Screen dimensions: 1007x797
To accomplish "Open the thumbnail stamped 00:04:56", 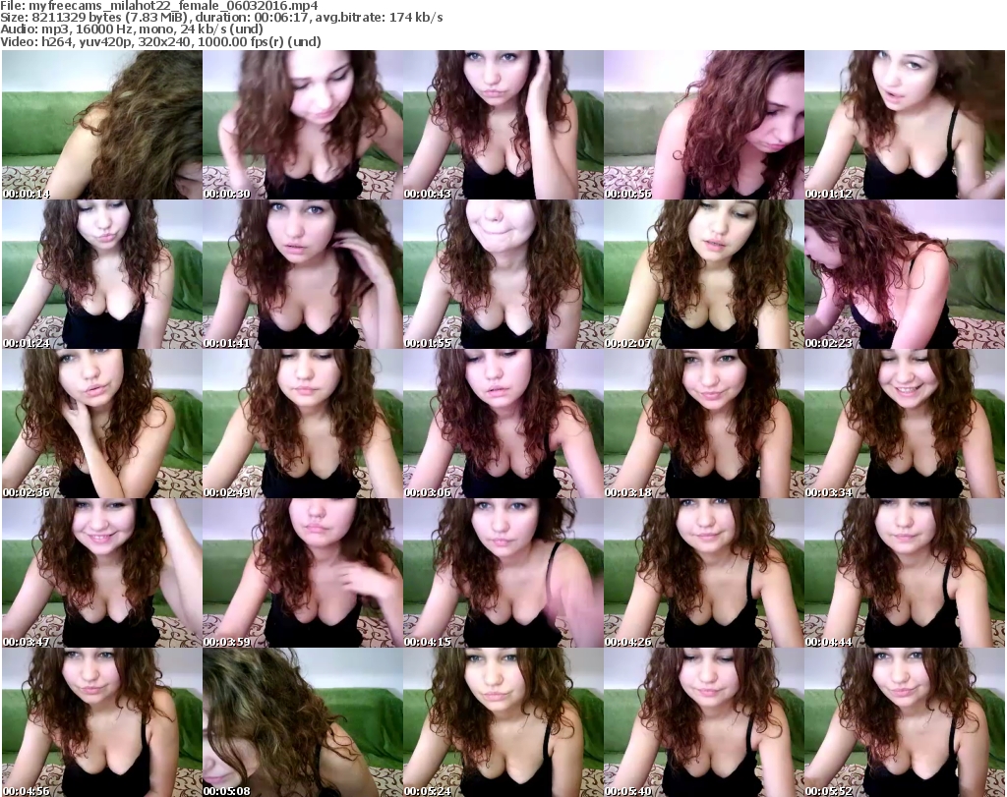I will [x=102, y=722].
